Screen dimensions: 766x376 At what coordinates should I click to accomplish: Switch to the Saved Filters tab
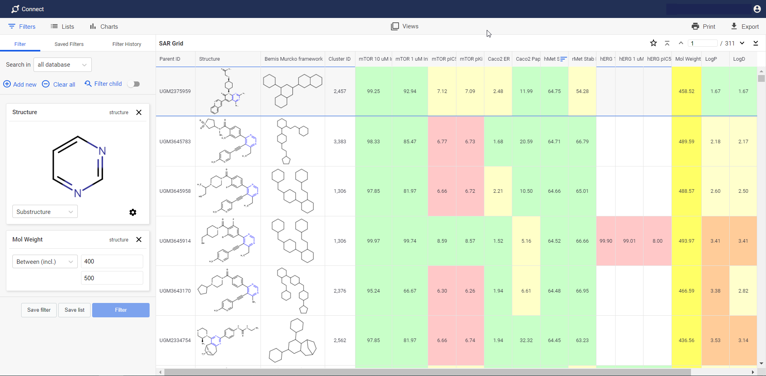(69, 44)
